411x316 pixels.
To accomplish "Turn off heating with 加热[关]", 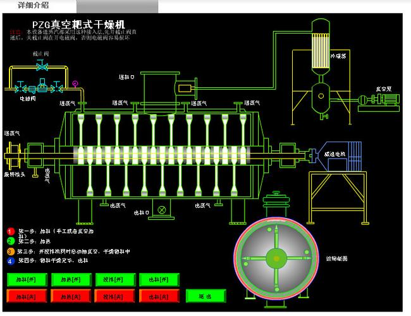I will click(x=67, y=295).
